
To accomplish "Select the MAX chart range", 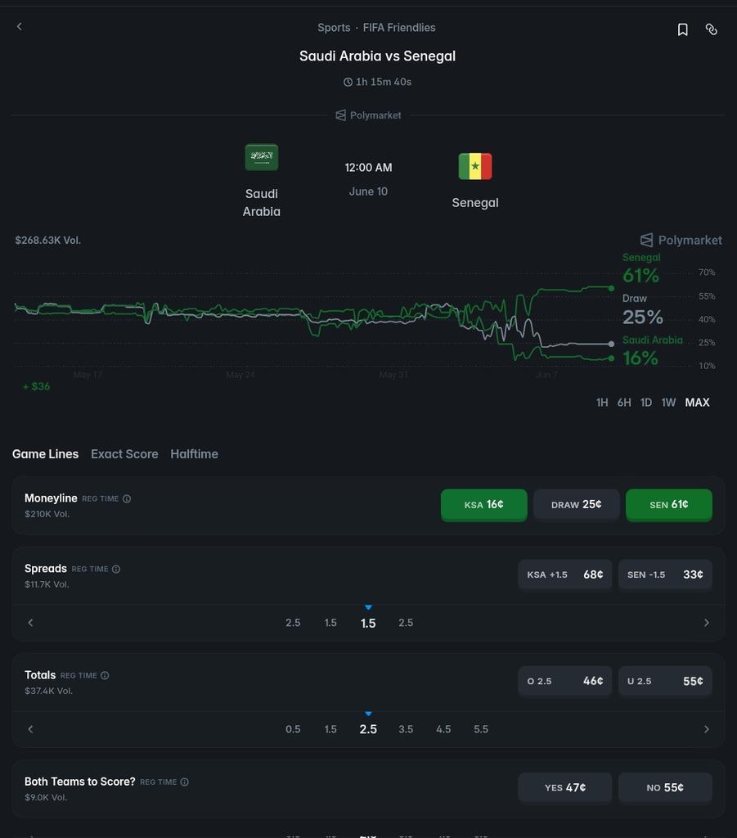I will pos(698,403).
